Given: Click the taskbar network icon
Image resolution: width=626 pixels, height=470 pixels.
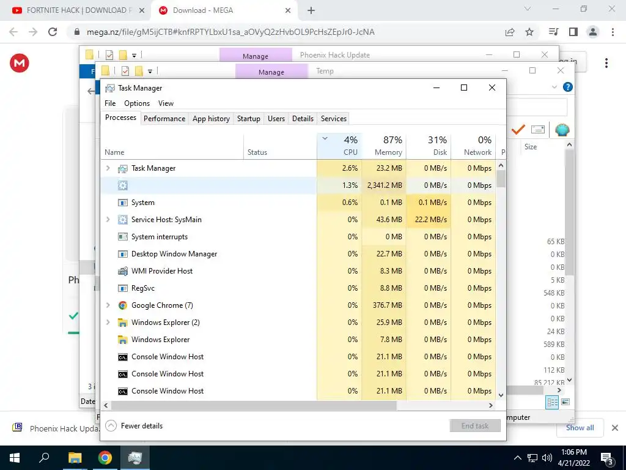Looking at the screenshot, I should (532, 458).
